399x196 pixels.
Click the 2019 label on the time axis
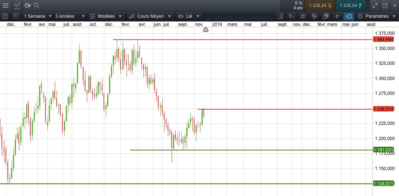217,24
